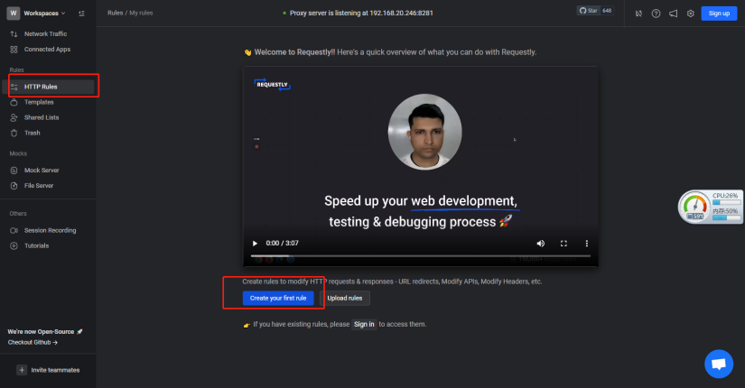This screenshot has width=745, height=388.
Task: Select HTTP Rules in sidebar
Action: pyautogui.click(x=49, y=87)
